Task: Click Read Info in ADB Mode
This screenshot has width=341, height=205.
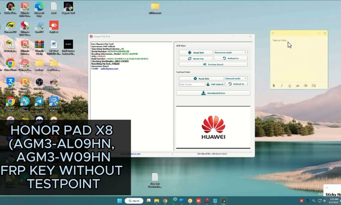Action: click(195, 52)
